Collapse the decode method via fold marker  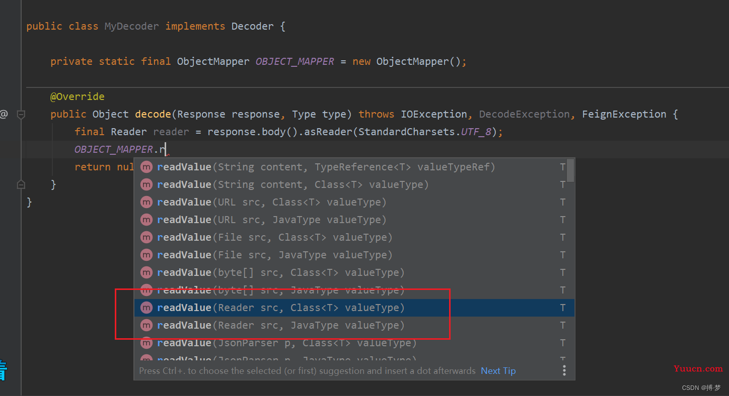point(21,115)
